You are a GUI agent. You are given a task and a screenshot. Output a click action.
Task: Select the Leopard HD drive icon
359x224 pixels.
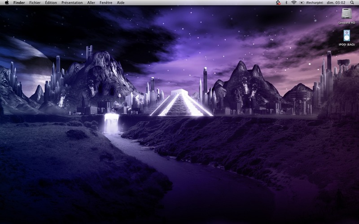pyautogui.click(x=346, y=13)
